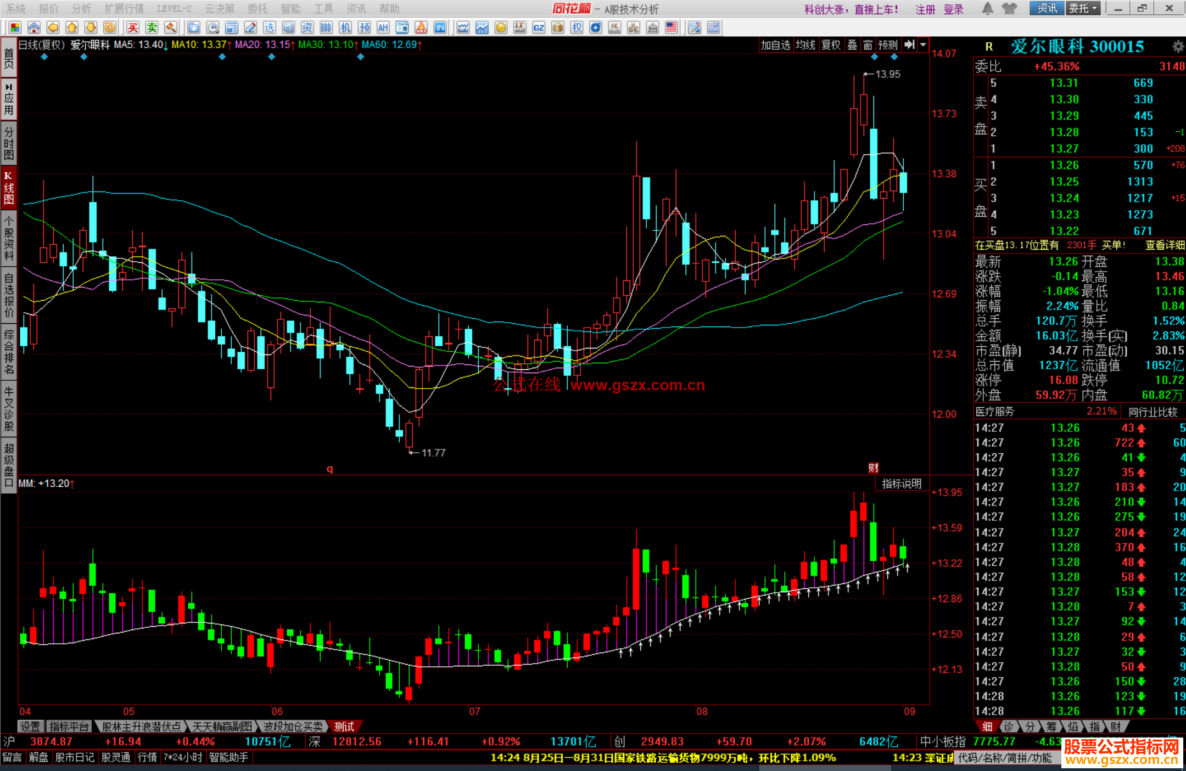Switch to 波段加仓买卖 indicator tab
Viewport: 1186px width, 771px height.
(x=293, y=727)
